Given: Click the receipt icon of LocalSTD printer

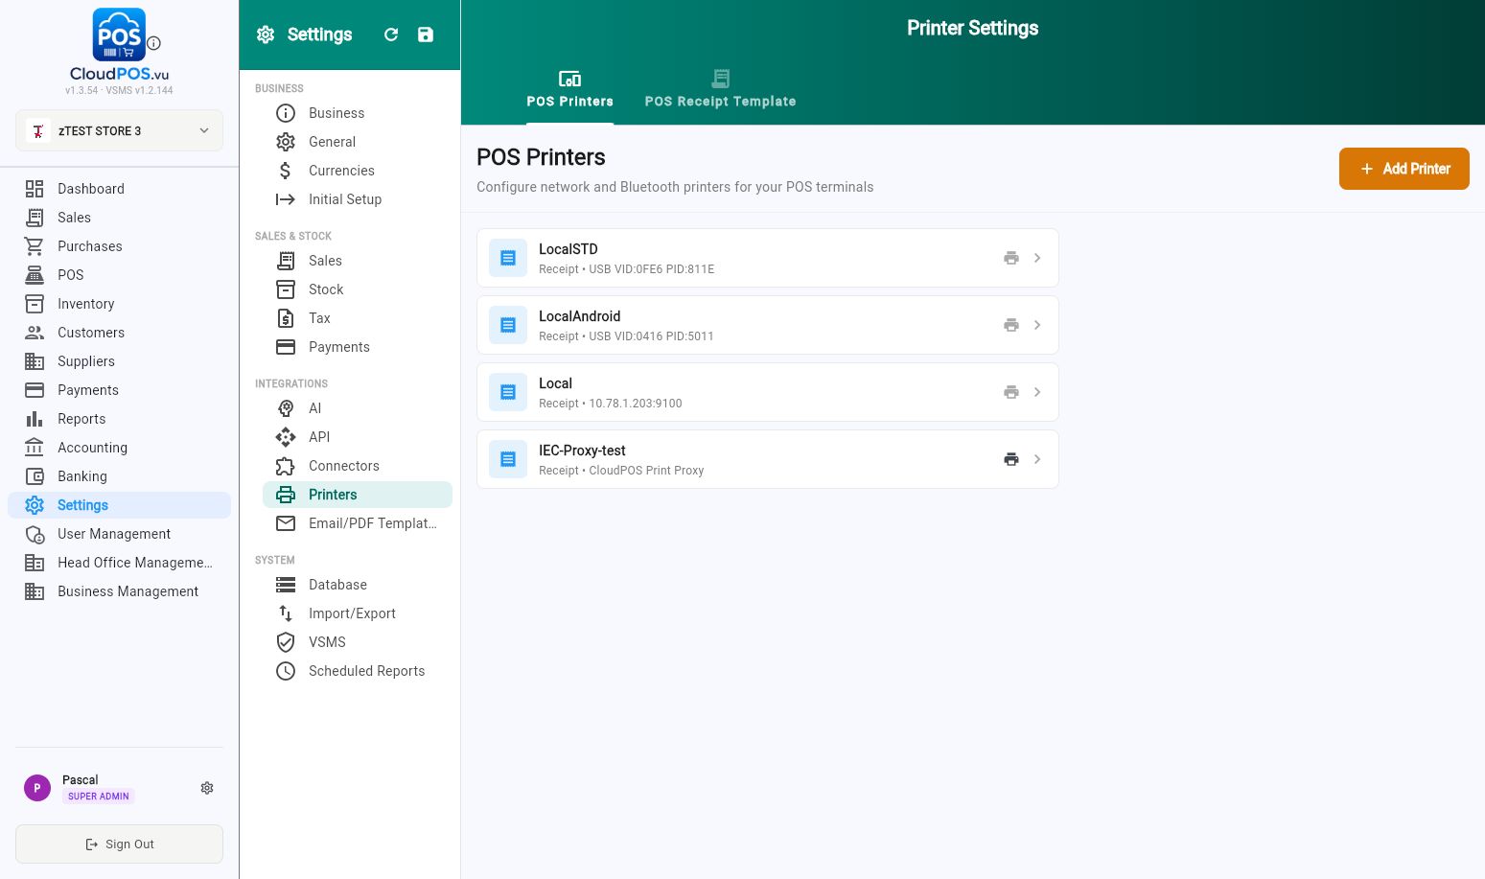Looking at the screenshot, I should point(508,258).
